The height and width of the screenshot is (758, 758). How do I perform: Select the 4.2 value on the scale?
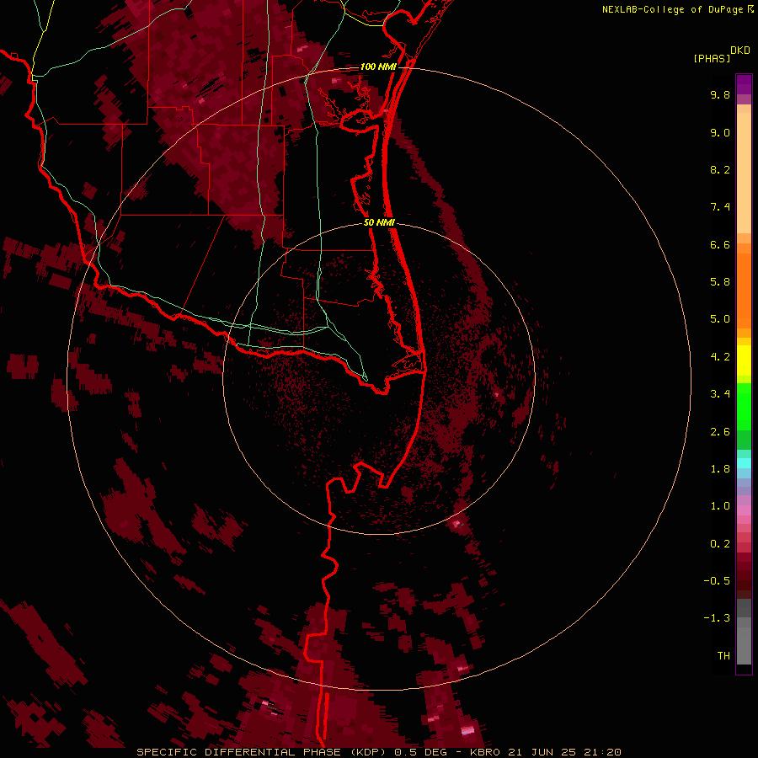720,357
